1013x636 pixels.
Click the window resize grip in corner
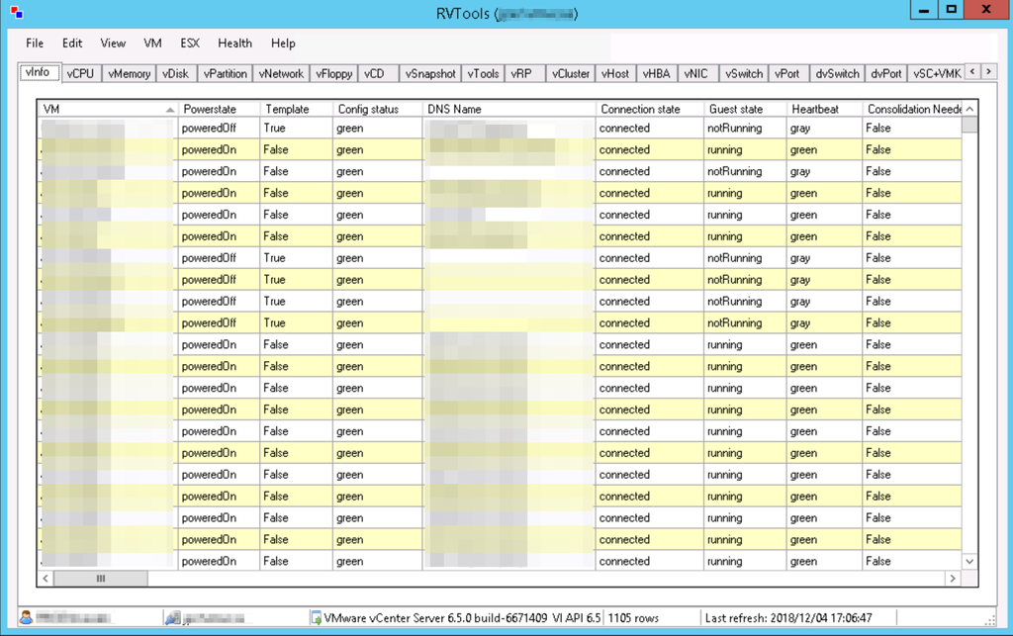coord(989,620)
